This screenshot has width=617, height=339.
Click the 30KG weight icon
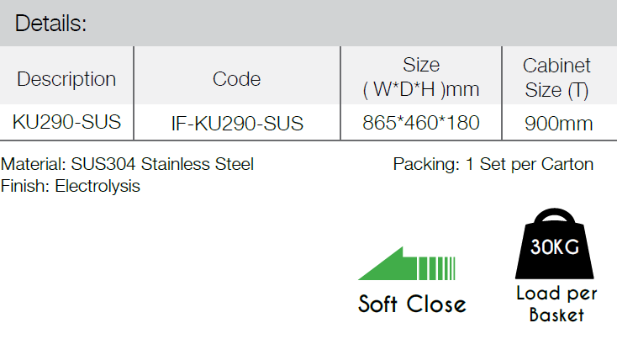tap(555, 243)
